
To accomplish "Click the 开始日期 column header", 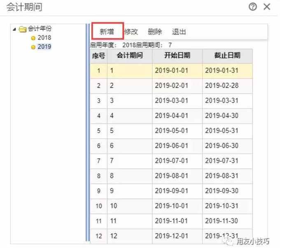I will click(177, 56).
